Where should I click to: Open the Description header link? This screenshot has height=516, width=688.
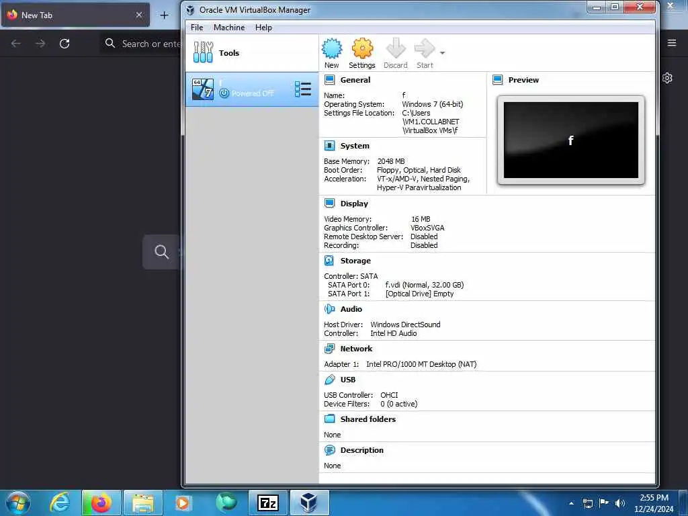click(361, 450)
